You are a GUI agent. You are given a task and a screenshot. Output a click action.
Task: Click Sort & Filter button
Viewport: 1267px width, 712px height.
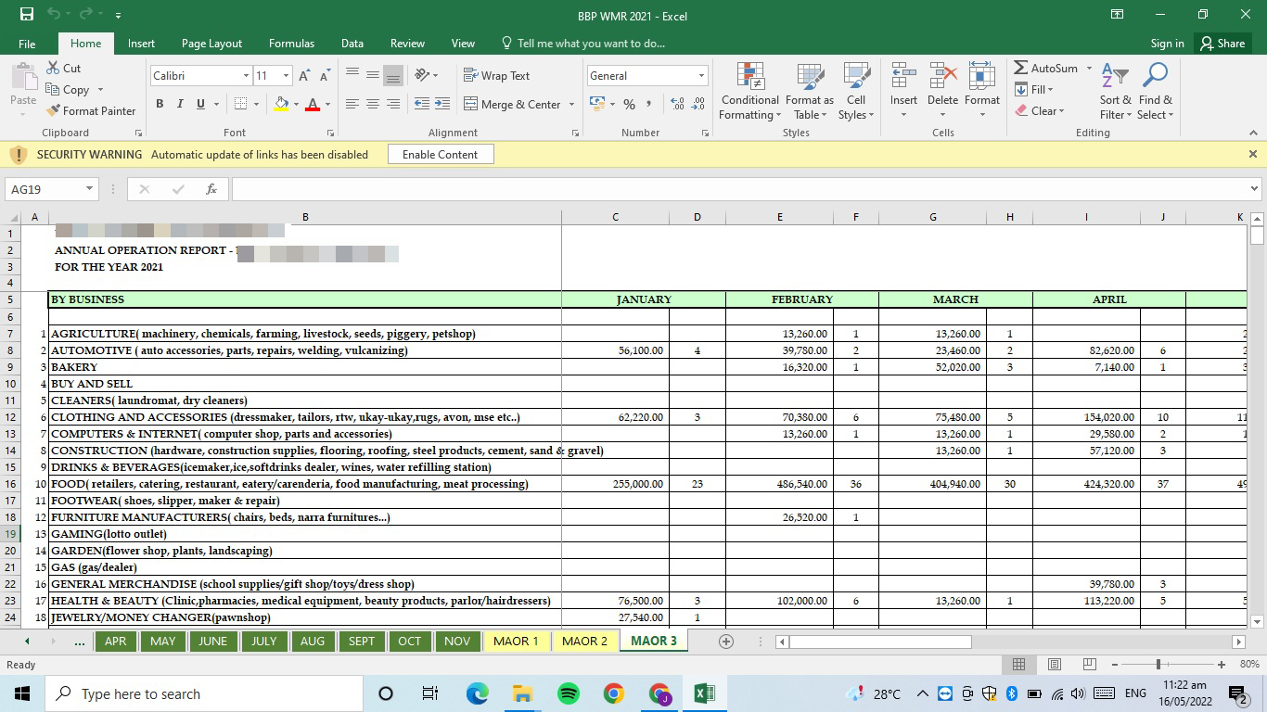point(1115,92)
